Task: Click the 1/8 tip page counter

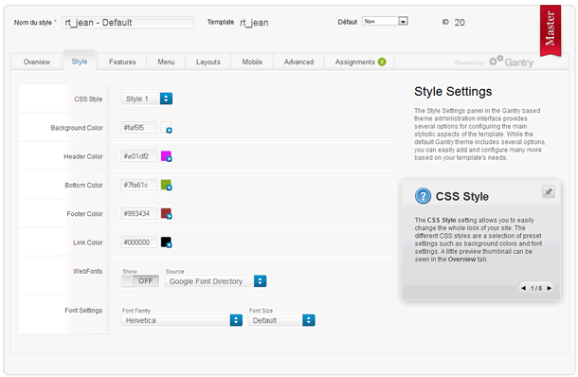Action: pyautogui.click(x=536, y=288)
